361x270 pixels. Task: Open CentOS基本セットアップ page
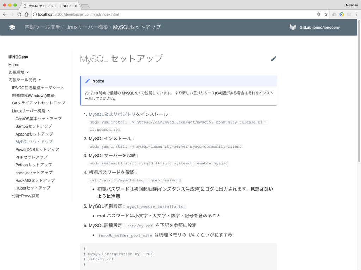pyautogui.click(x=38, y=119)
